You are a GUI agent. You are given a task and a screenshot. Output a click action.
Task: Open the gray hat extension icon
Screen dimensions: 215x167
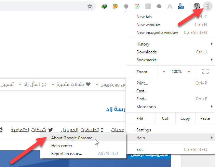tap(159, 6)
